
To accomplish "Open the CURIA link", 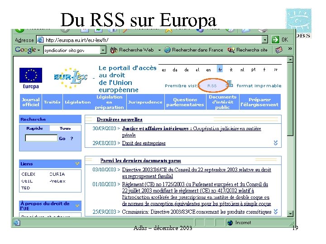I will (57, 174).
